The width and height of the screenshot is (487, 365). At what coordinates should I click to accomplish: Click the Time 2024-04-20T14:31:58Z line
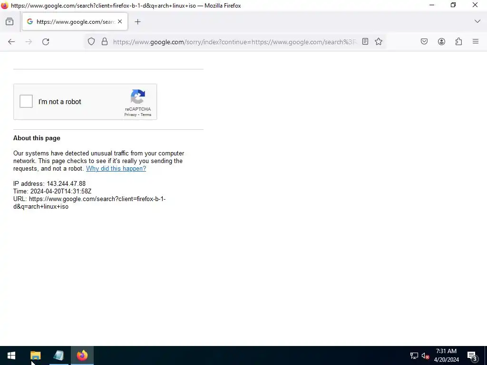pyautogui.click(x=52, y=191)
